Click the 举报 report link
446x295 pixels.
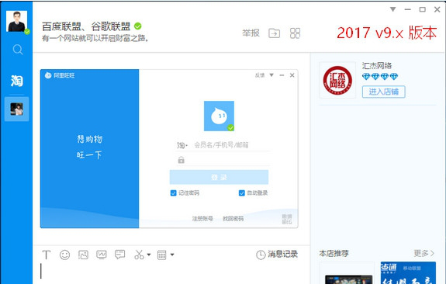(x=251, y=33)
